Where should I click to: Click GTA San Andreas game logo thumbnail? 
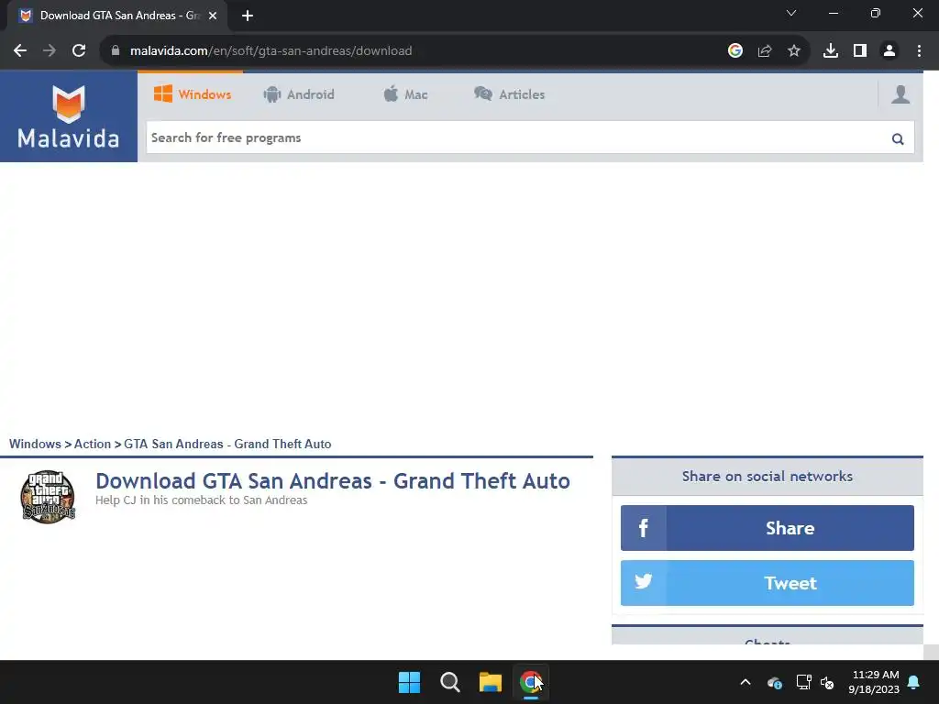click(48, 497)
